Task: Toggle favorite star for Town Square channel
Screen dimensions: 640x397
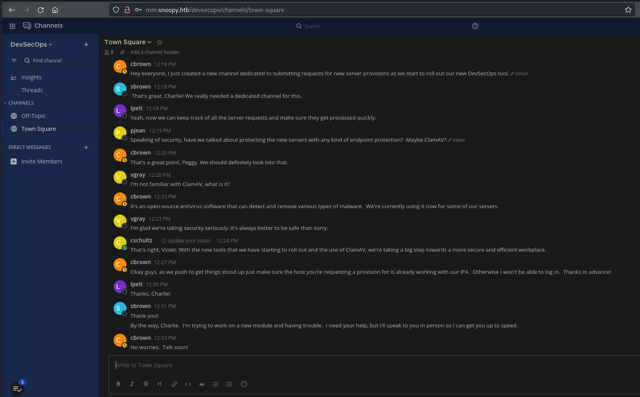Action: click(160, 42)
